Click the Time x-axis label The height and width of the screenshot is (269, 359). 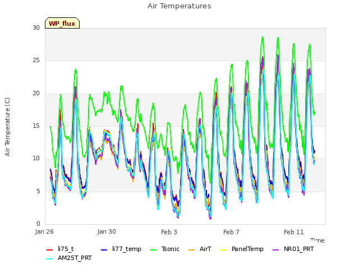tap(317, 240)
